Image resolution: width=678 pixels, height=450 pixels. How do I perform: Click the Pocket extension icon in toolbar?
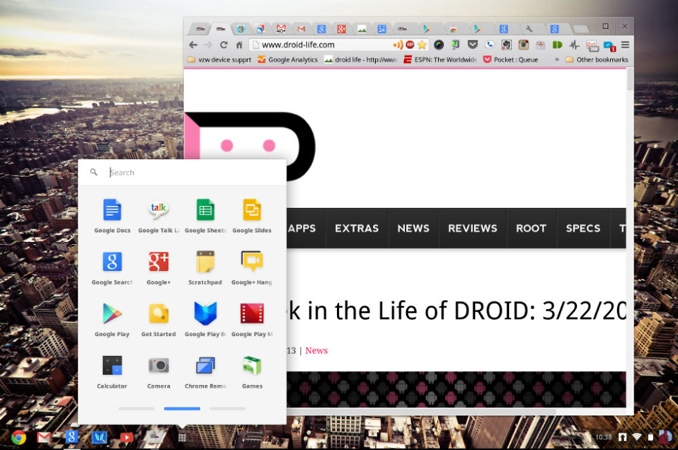coord(473,45)
